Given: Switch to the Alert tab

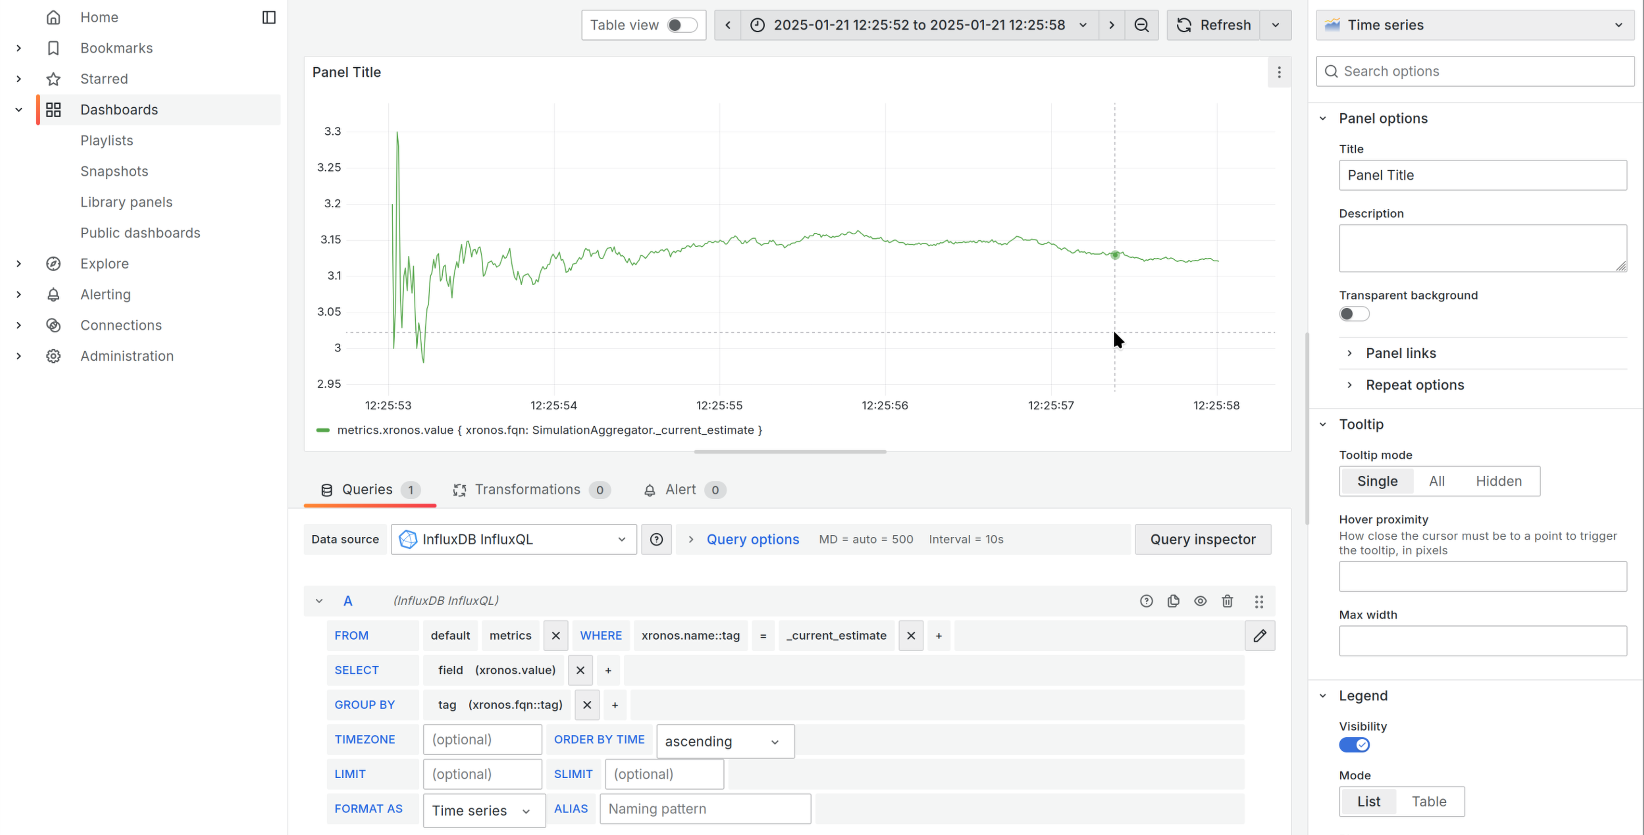Looking at the screenshot, I should coord(684,489).
